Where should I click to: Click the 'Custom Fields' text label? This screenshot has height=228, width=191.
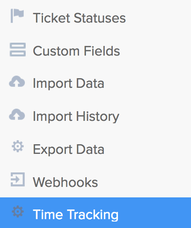point(76,51)
